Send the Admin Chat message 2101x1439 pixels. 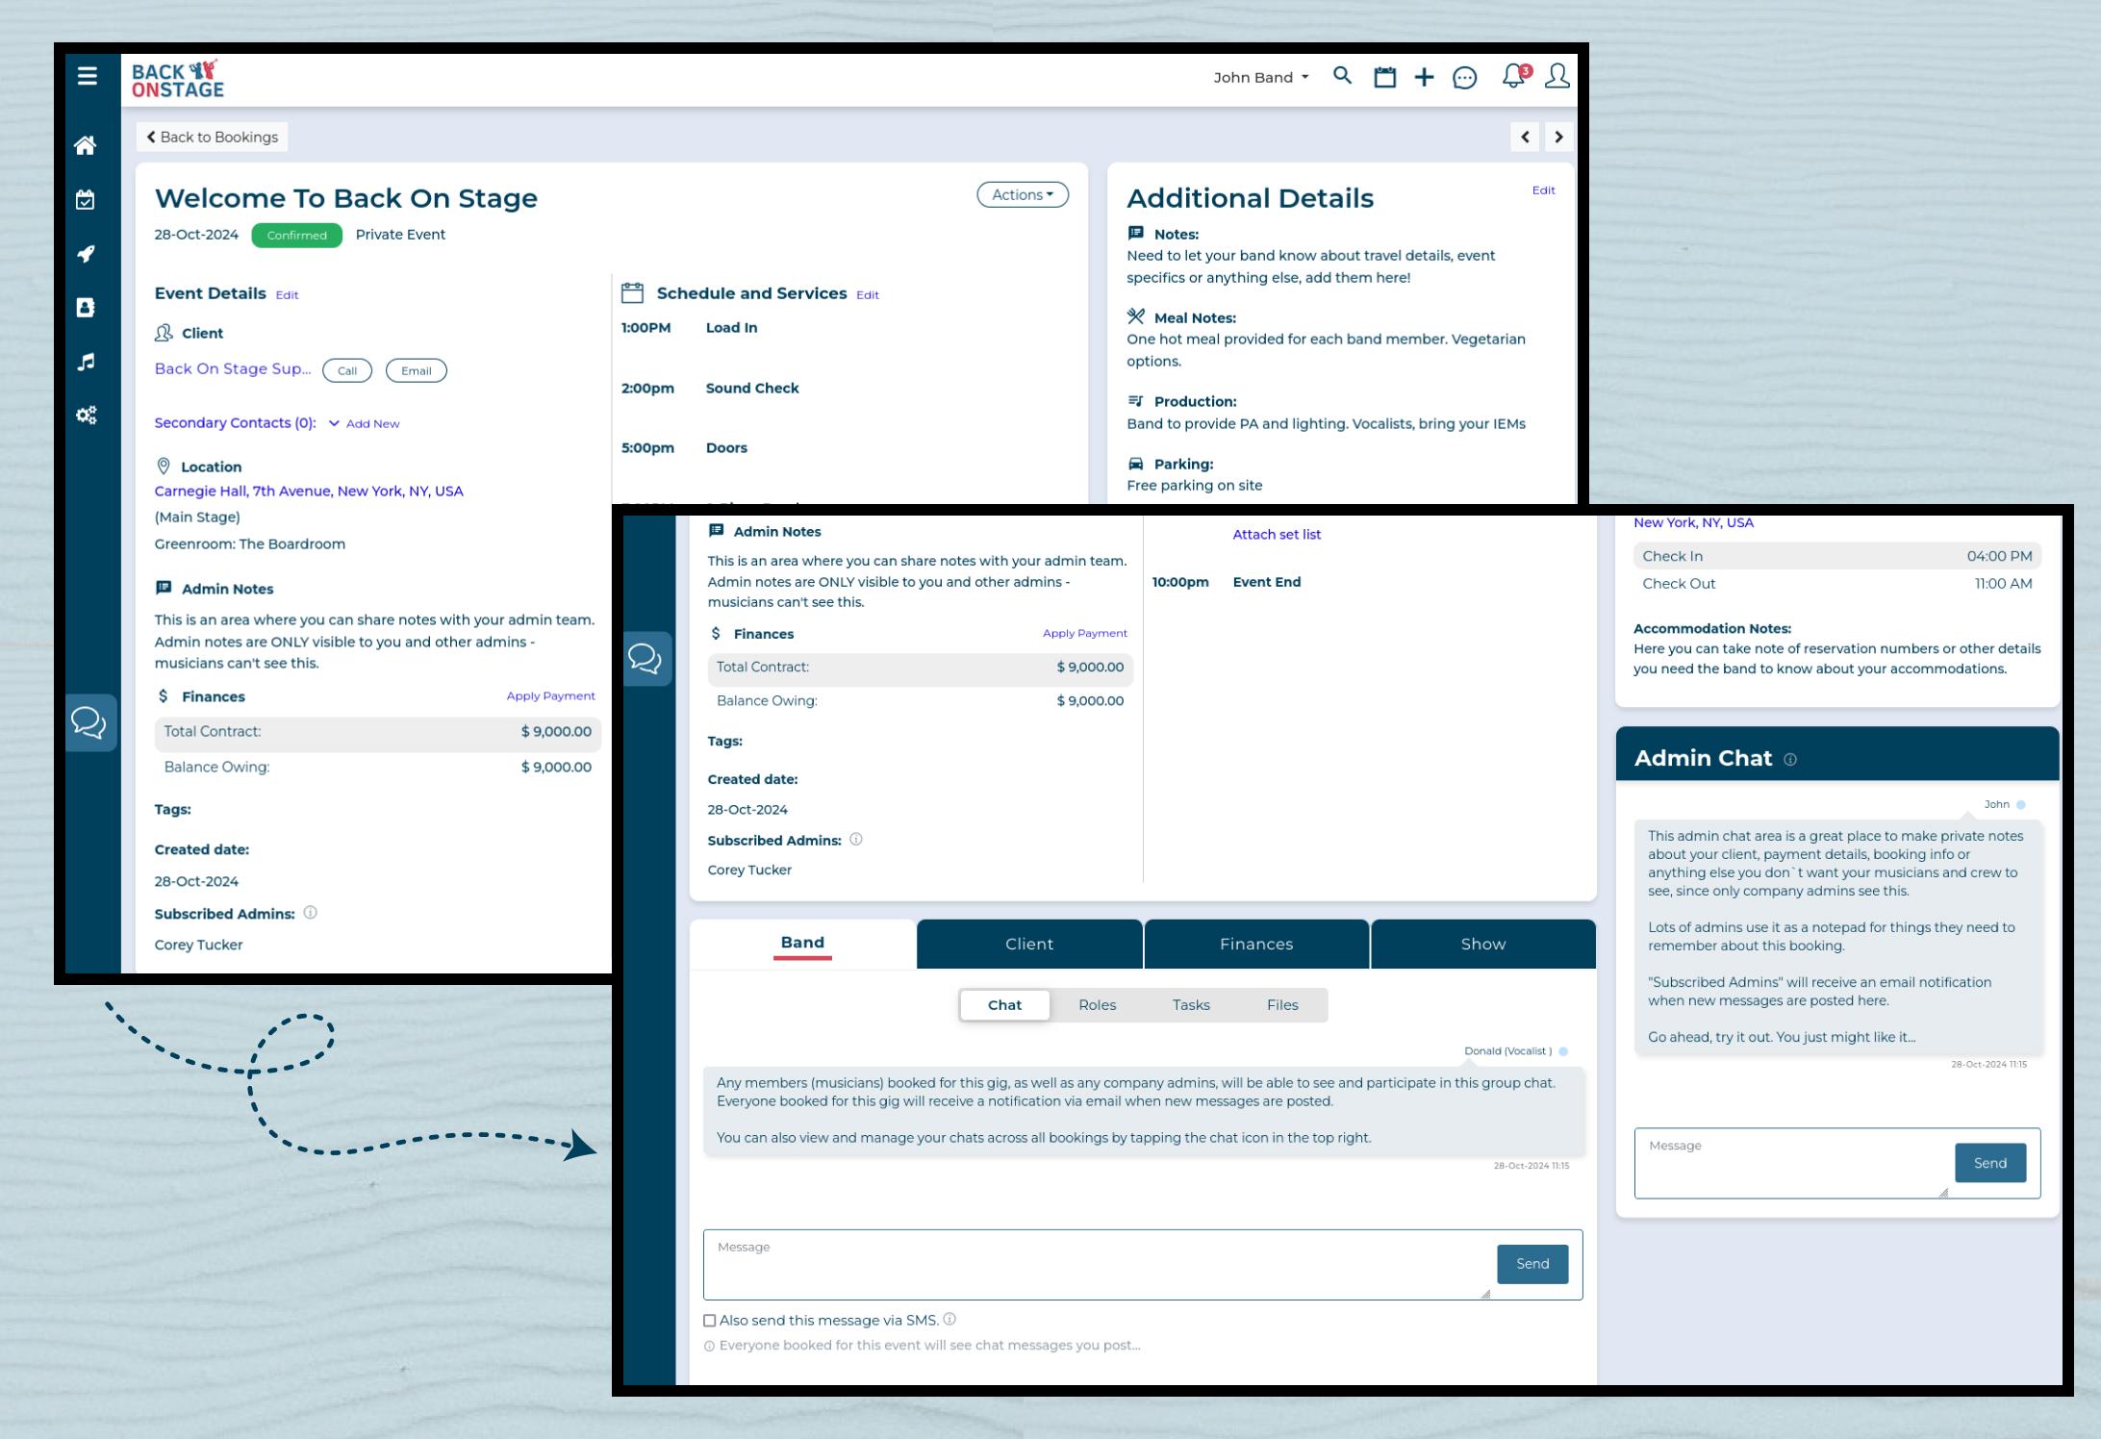point(1990,1163)
